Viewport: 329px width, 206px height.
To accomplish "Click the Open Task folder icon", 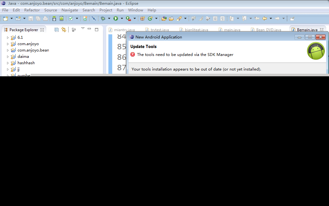I will click(x=172, y=19).
